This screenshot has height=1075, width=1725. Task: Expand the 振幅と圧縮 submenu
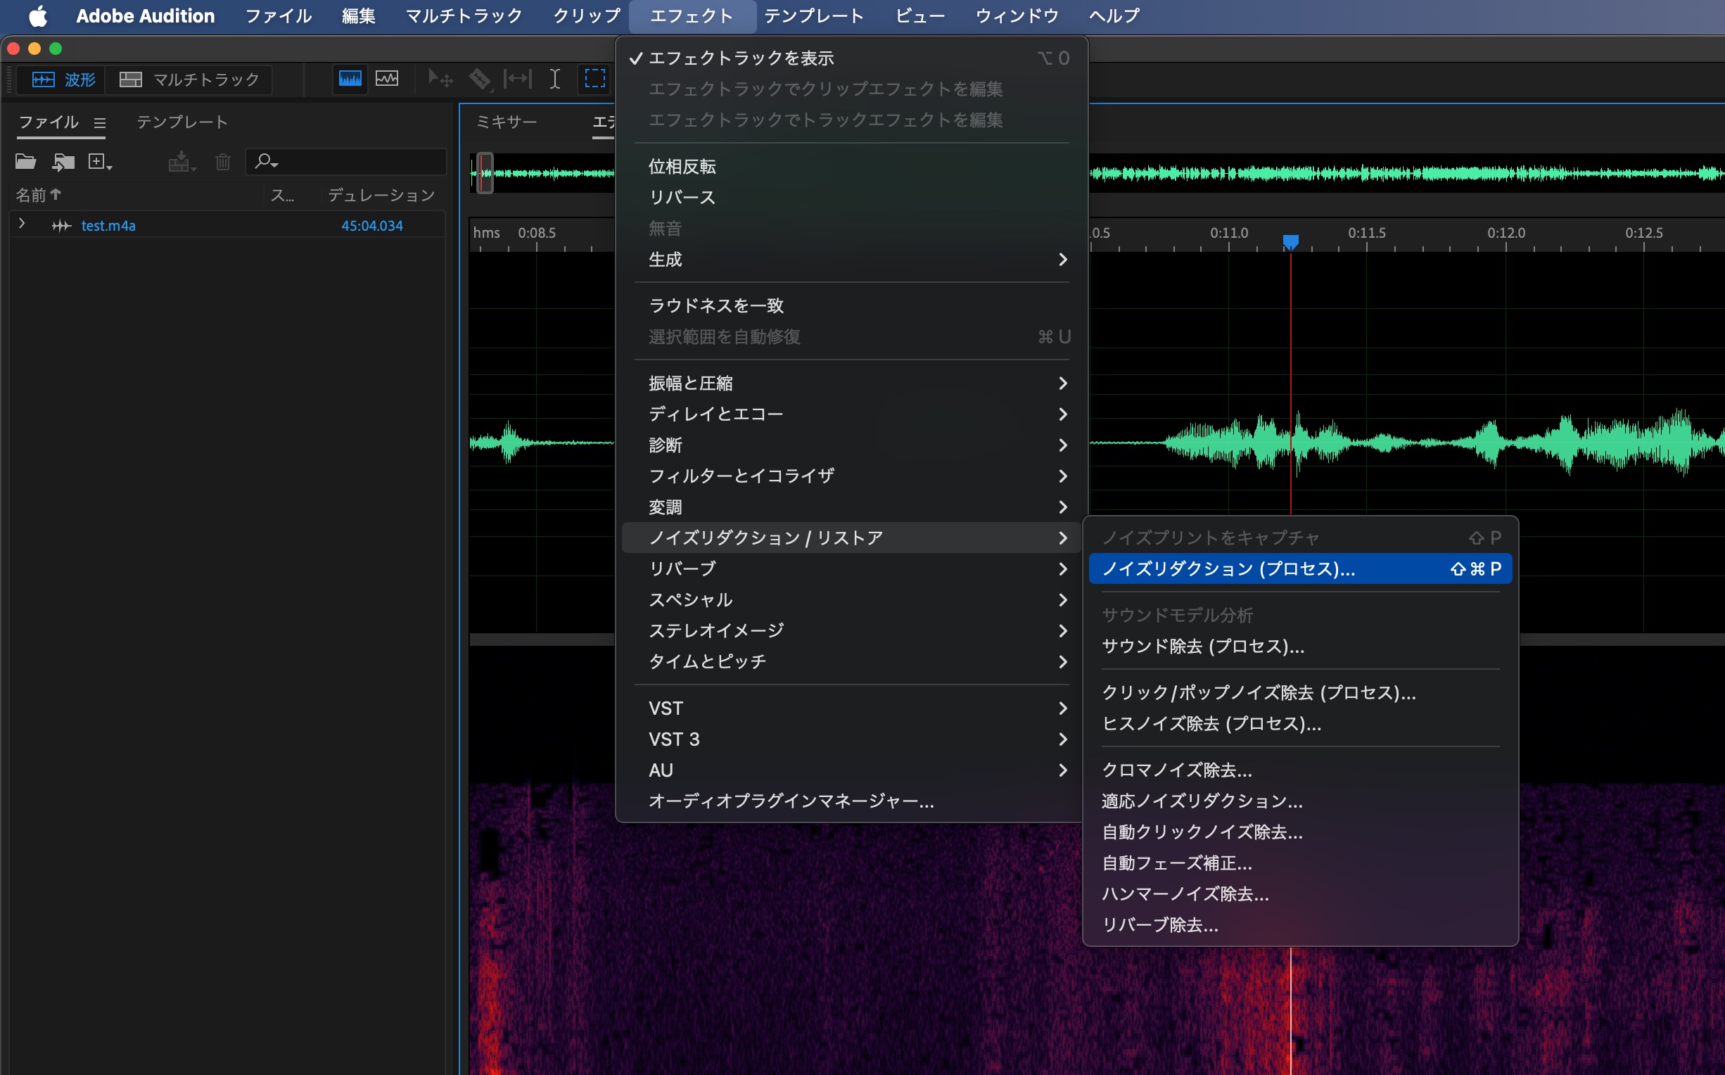[851, 383]
